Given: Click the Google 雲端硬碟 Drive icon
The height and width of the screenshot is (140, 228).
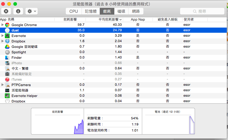Looking at the screenshot, I should point(7,47).
